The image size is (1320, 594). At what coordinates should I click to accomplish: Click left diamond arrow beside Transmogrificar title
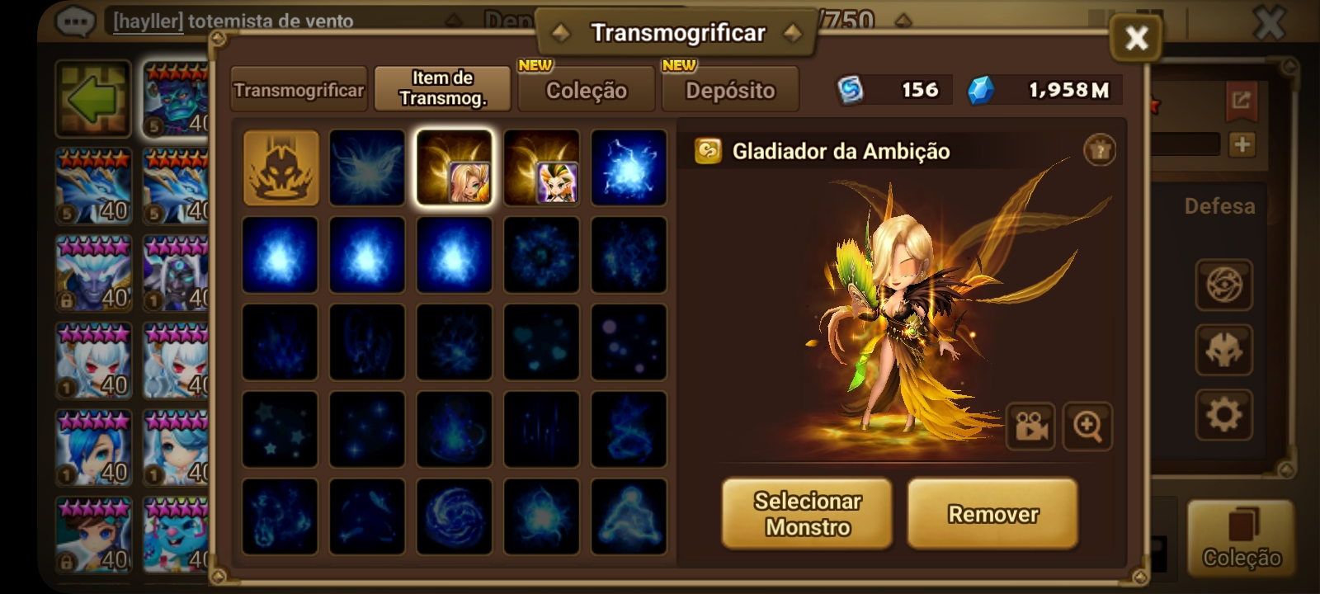coord(561,33)
